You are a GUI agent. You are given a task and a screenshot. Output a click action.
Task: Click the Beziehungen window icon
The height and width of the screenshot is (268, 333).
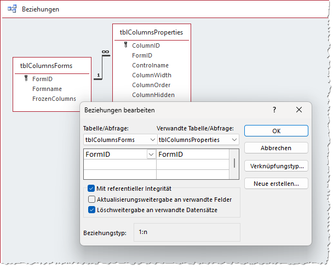[12, 9]
